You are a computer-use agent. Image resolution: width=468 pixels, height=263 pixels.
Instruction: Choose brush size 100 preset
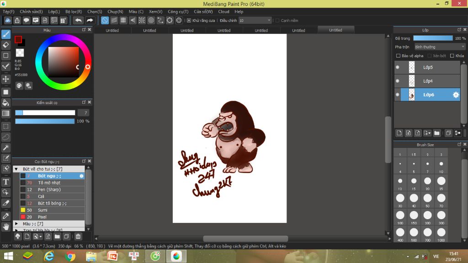pyautogui.click(x=400, y=217)
